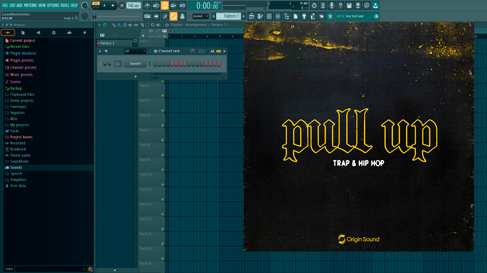Toggle step editing mode
The image size is (487, 273).
click(165, 16)
